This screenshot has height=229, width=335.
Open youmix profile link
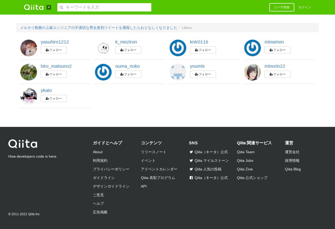click(x=197, y=66)
